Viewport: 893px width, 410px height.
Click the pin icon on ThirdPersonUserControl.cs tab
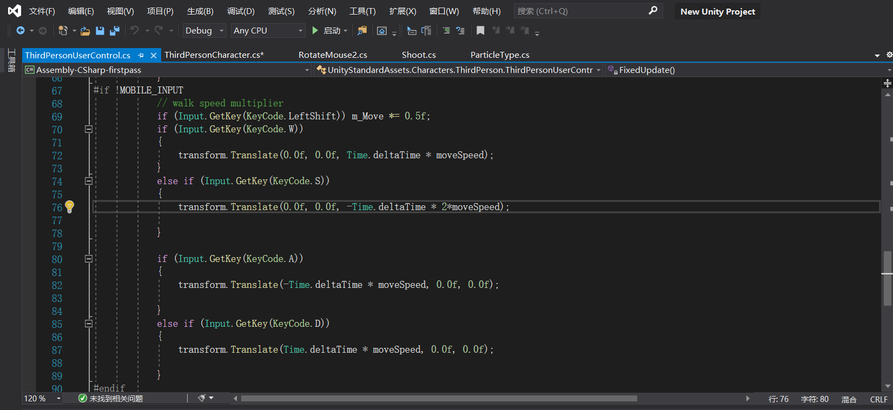pyautogui.click(x=141, y=55)
